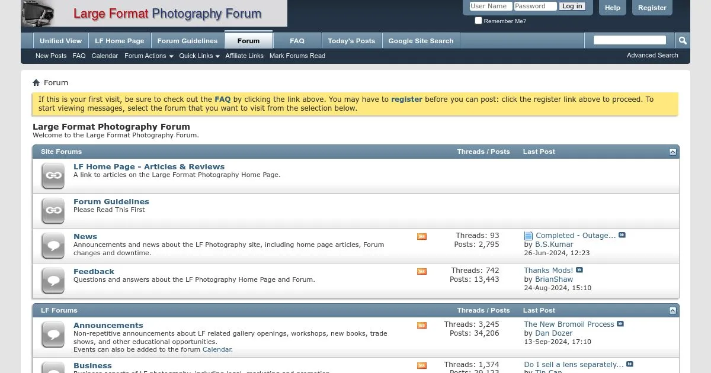Click the Log in button
711x373 pixels.
pos(572,7)
